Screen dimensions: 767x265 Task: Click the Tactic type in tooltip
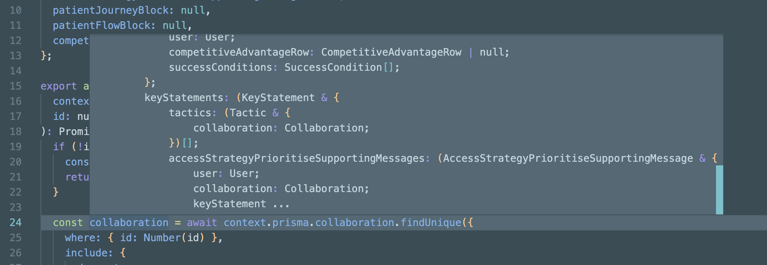248,113
